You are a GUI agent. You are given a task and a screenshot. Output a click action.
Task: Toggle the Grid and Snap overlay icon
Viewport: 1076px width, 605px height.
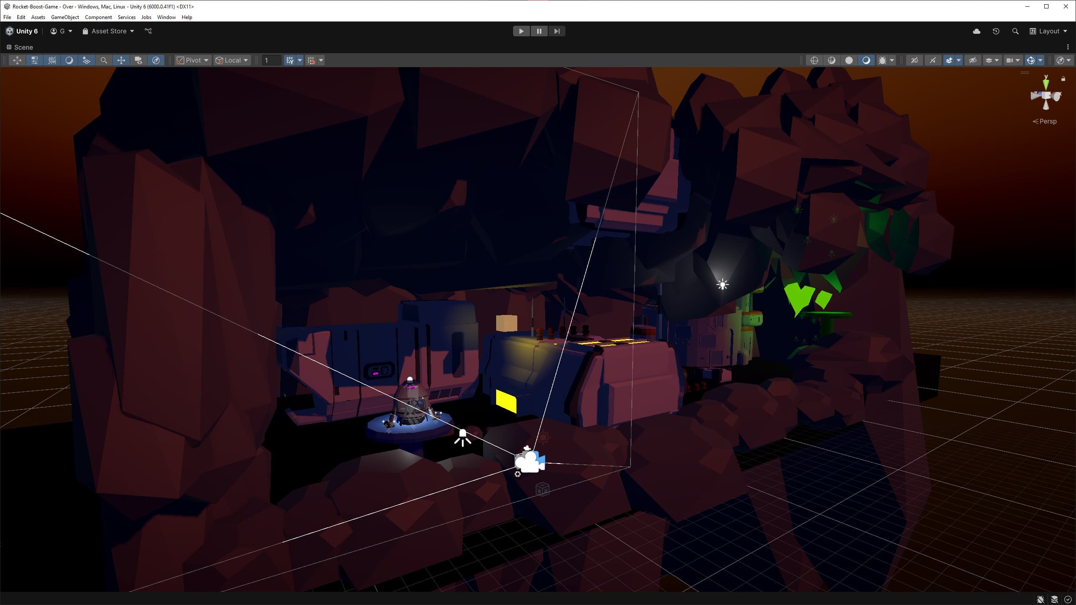[x=52, y=60]
